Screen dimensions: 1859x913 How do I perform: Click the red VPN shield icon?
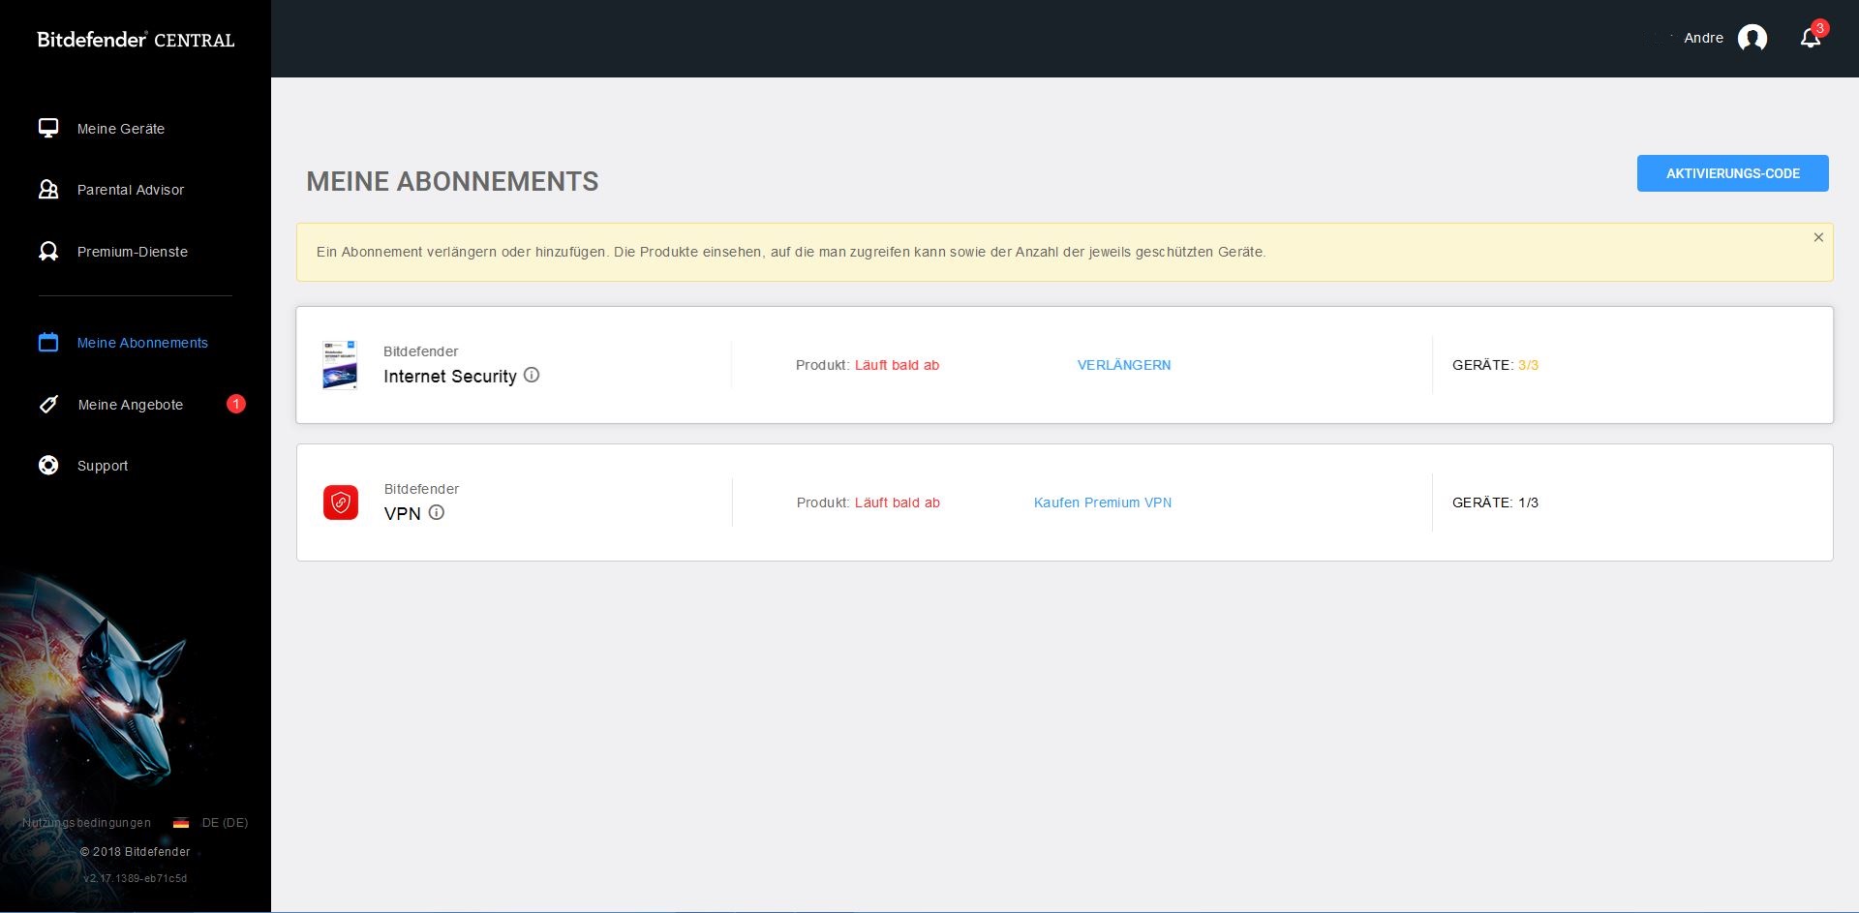(341, 502)
